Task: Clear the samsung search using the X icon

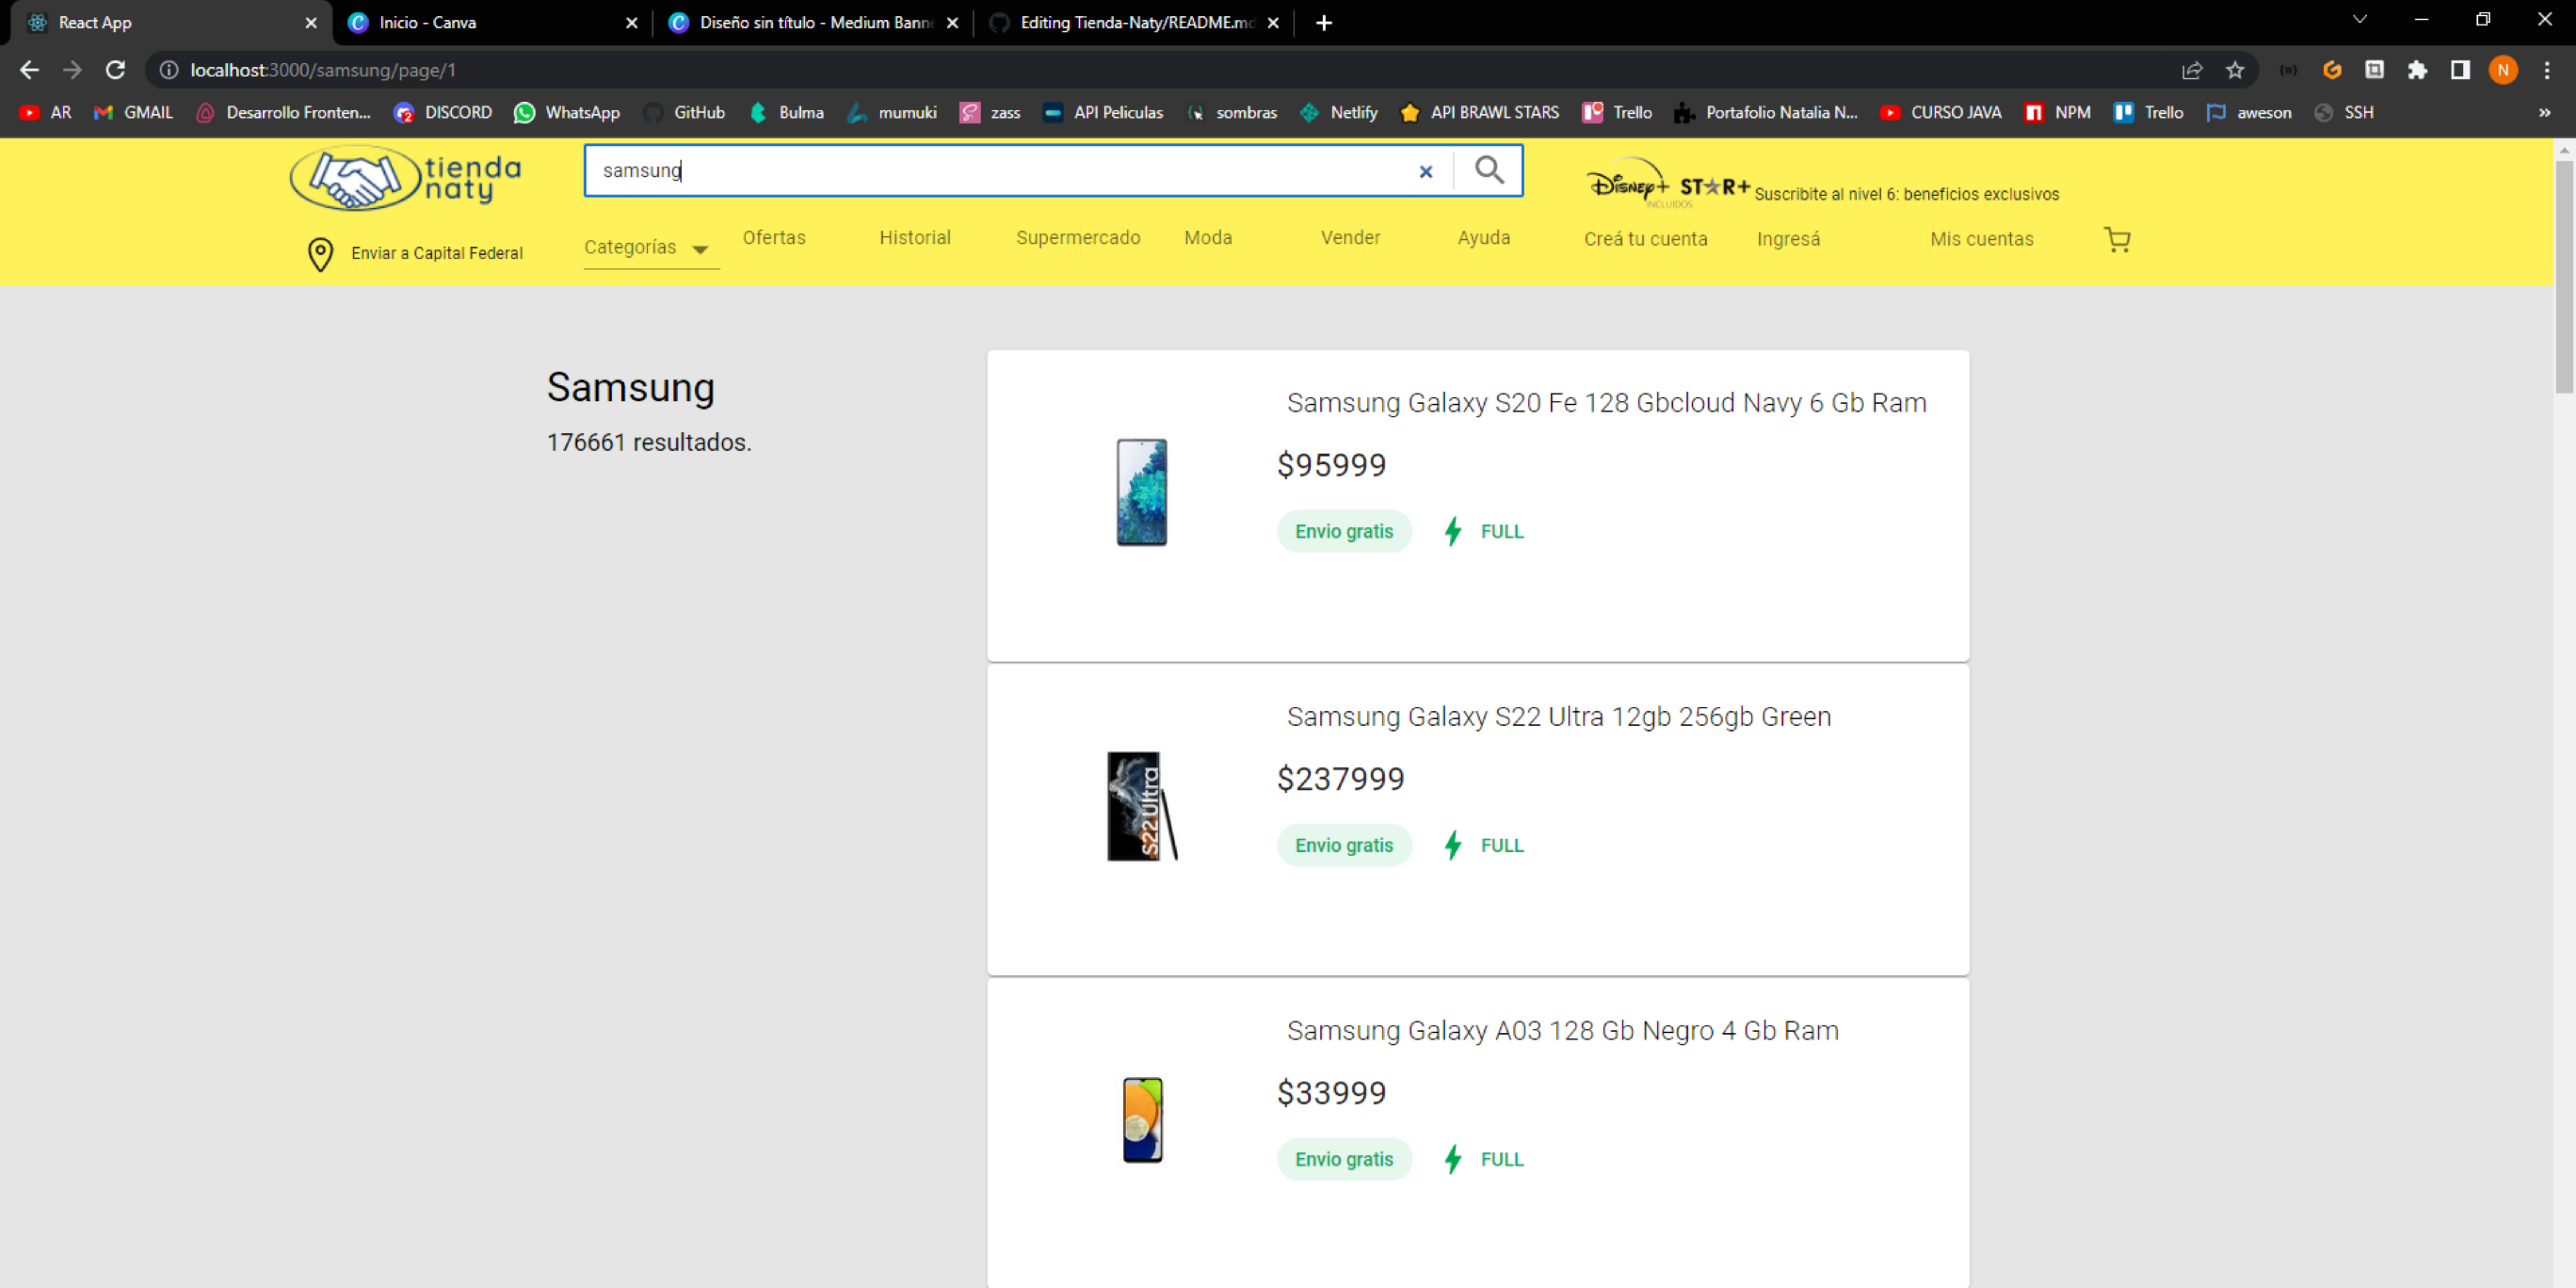Action: pyautogui.click(x=1425, y=171)
